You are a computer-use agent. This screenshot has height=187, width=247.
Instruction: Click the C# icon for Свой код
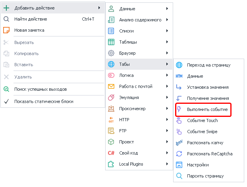[112, 153]
